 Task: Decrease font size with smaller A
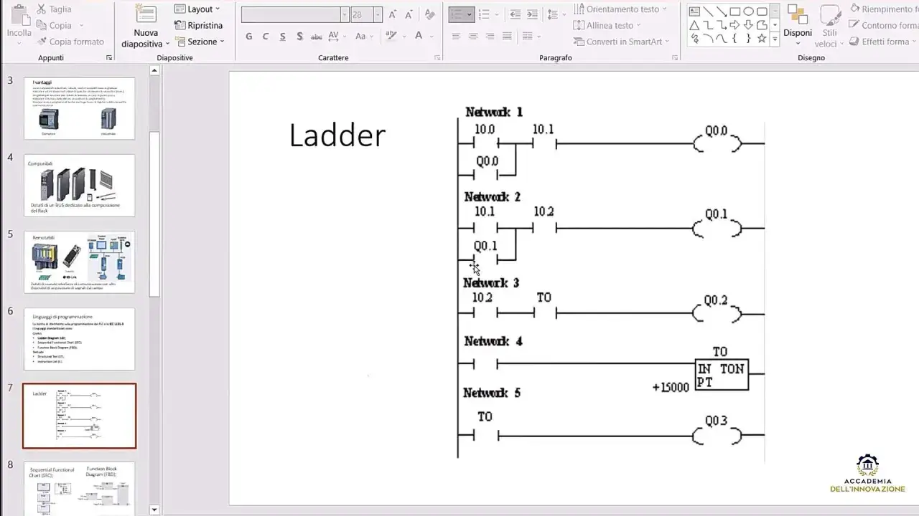pos(410,14)
